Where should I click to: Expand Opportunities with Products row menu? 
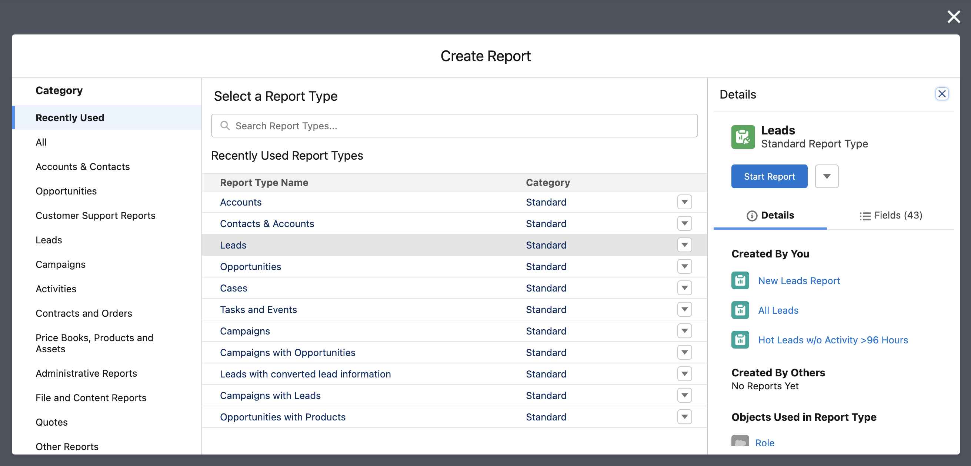(684, 417)
